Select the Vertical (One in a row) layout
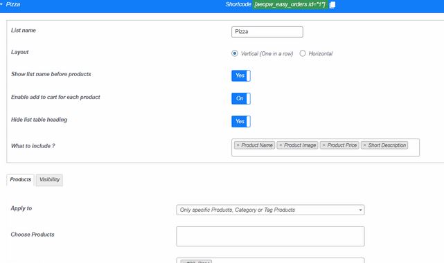This screenshot has height=263, width=444. click(x=234, y=53)
